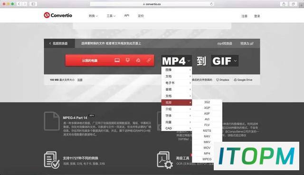Click Dropbox save option below the converter
Viewport: 304px width, 175px height.
point(223,80)
